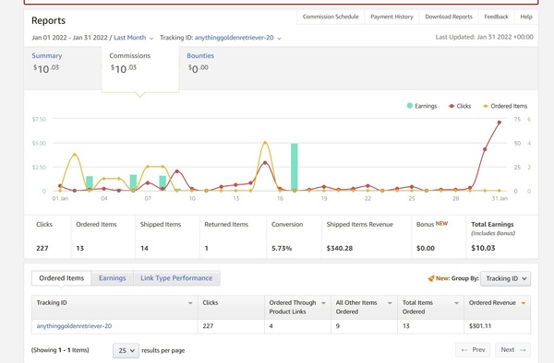Sort by Ordered Through Product Links arrow
554x363 pixels.
coord(323,303)
